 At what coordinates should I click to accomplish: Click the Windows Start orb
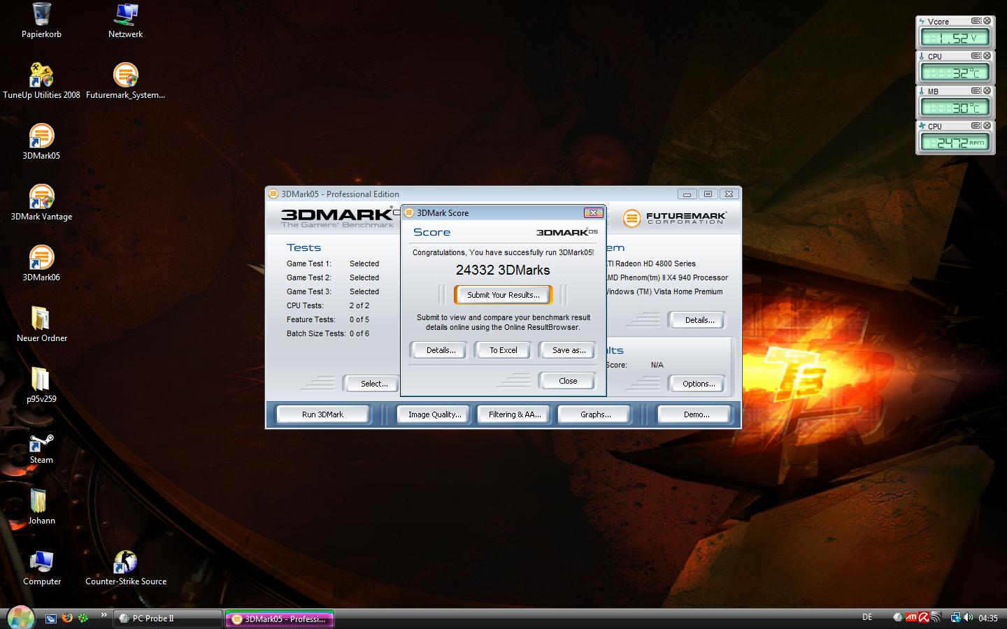(x=20, y=618)
